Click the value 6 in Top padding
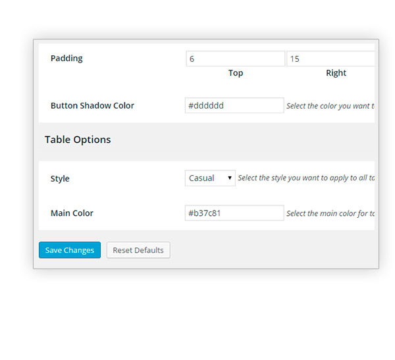Viewport: 395px width, 360px height. [x=192, y=59]
